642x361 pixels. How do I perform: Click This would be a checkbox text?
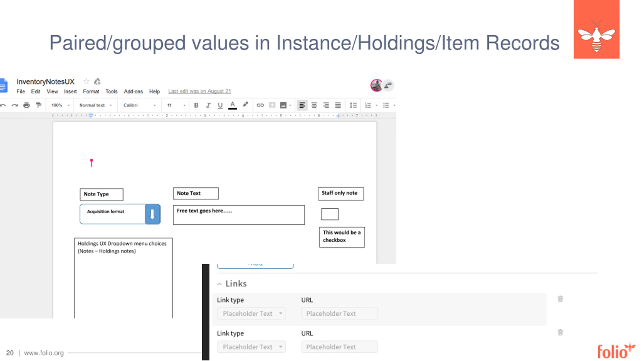[342, 236]
